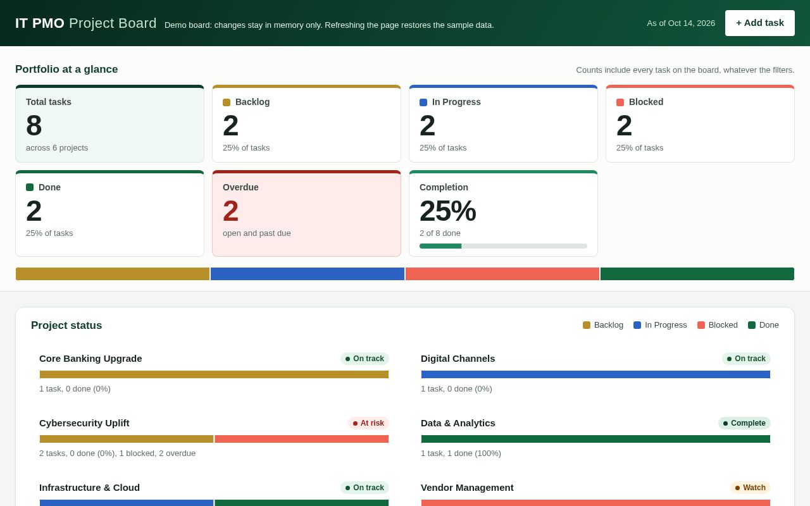Click the Completion "25%" figure
Viewport: 810px width, 506px height.
447,211
